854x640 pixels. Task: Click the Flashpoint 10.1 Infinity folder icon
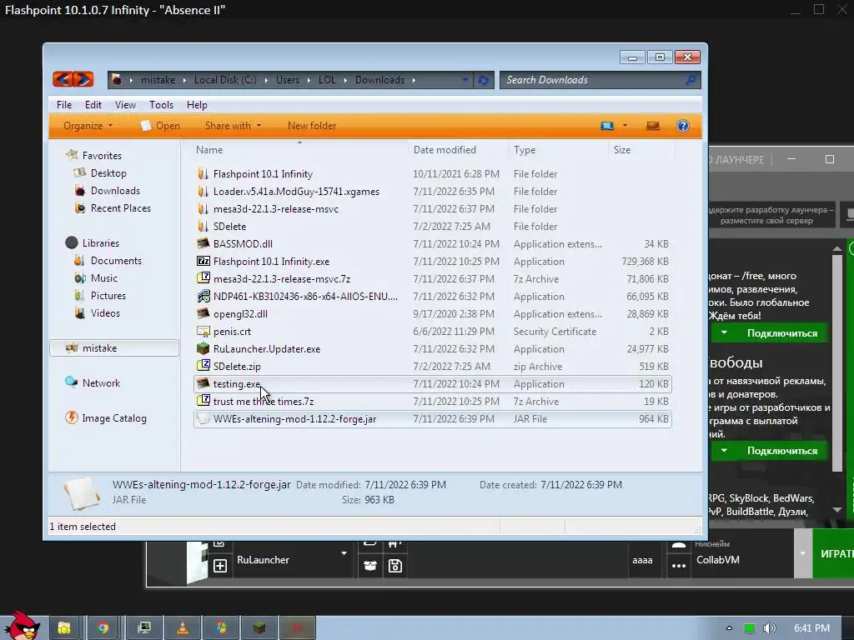[x=203, y=173]
